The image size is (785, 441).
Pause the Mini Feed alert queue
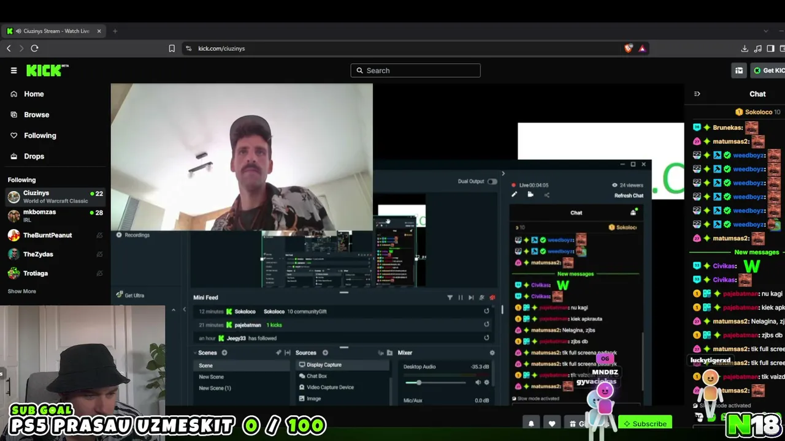tap(460, 298)
